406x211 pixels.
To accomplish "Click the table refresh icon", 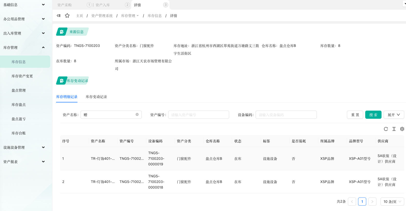I will 386,129.
